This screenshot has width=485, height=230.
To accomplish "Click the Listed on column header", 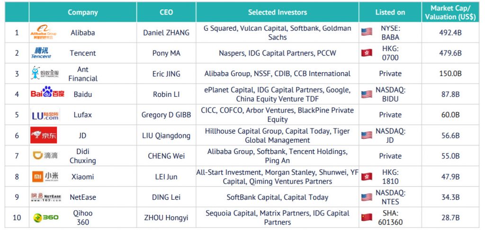I will click(x=390, y=12).
